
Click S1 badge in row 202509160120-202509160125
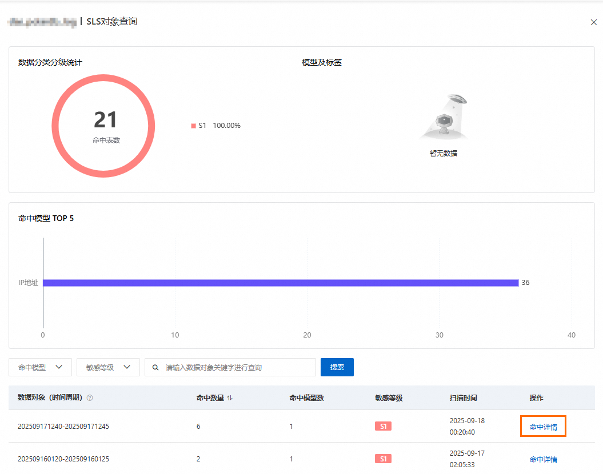383,459
